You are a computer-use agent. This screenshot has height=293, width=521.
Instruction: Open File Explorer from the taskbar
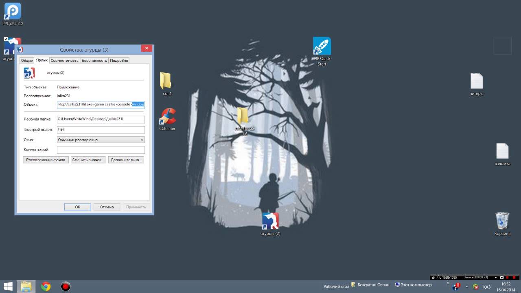point(26,286)
